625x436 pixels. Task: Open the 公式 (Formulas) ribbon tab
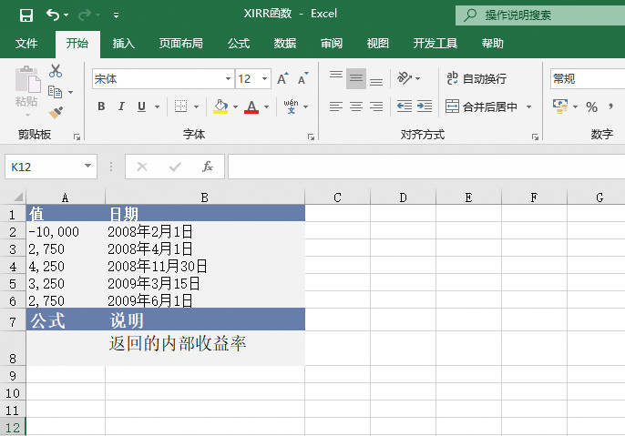click(239, 43)
